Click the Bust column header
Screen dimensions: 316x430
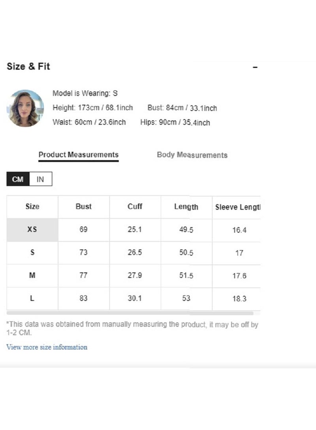click(84, 207)
